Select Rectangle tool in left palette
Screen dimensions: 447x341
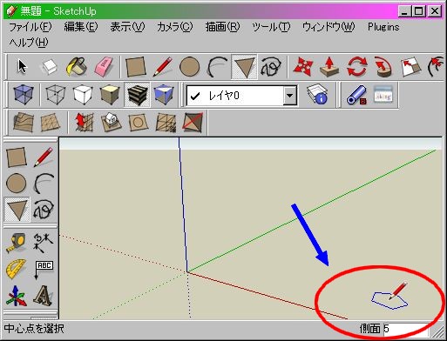click(x=17, y=157)
